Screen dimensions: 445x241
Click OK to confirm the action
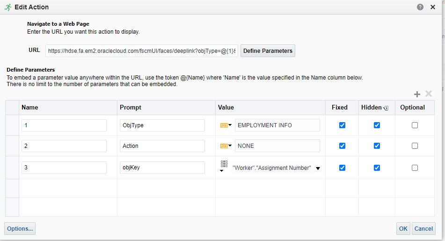click(403, 228)
